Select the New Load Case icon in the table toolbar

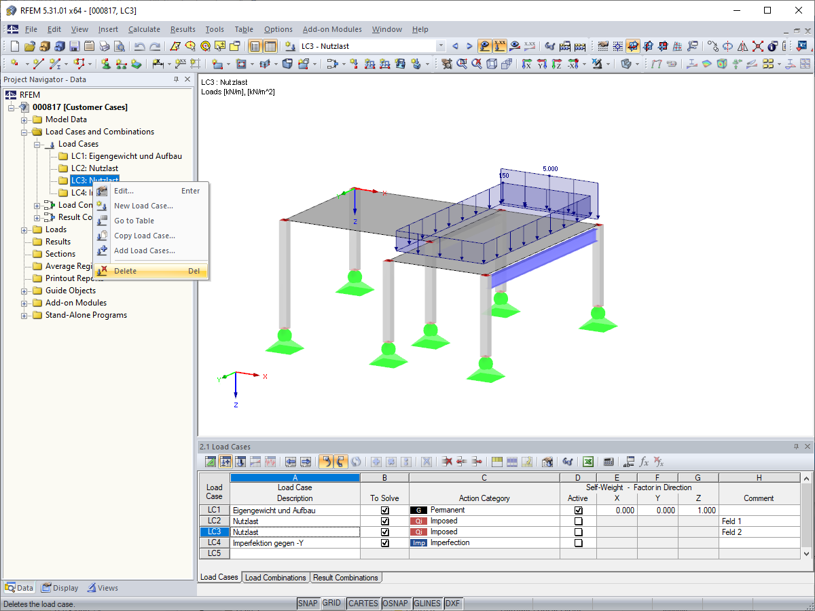225,462
